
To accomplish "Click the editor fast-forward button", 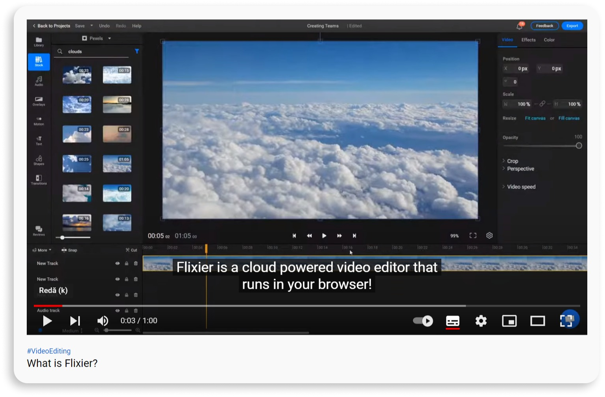I will pos(339,236).
